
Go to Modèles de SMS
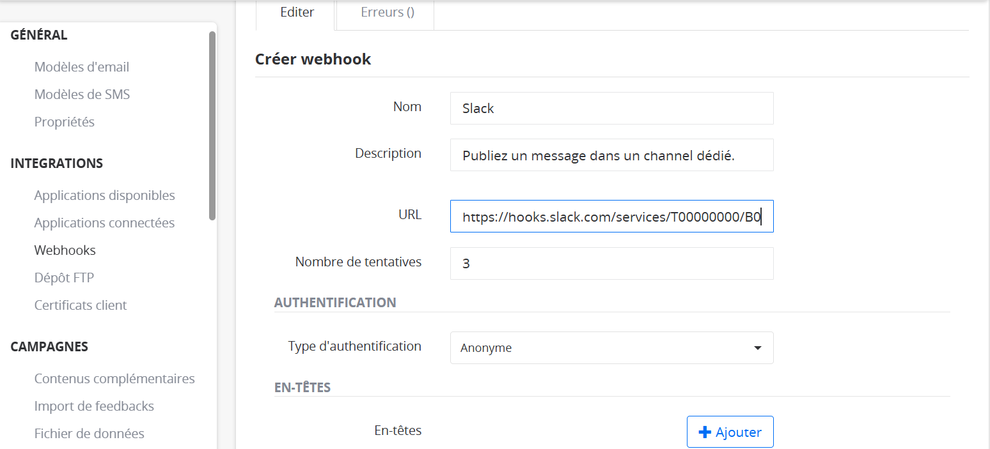pos(82,95)
